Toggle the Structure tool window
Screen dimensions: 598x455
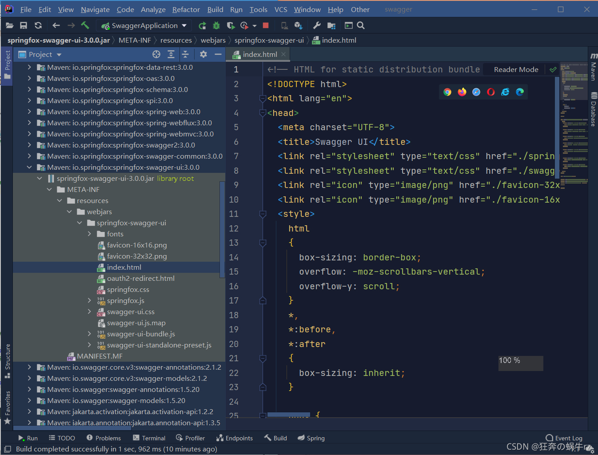coord(7,361)
